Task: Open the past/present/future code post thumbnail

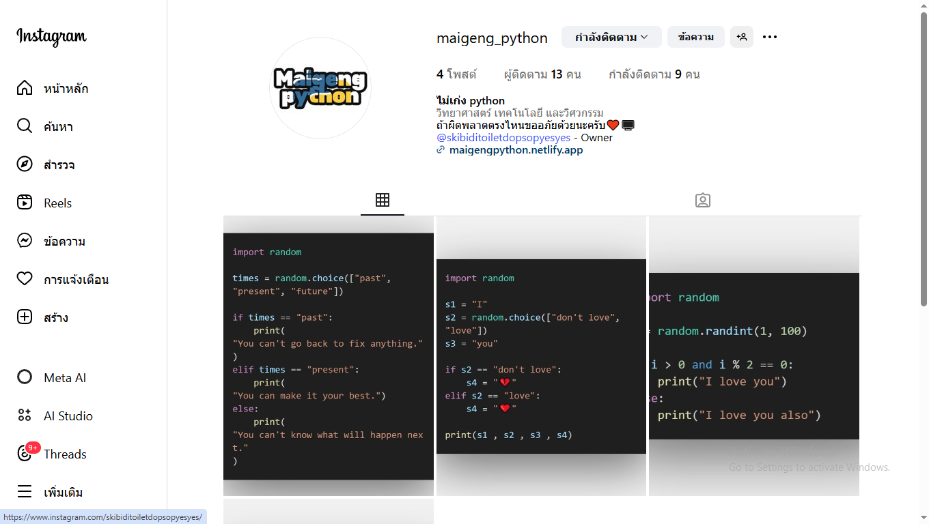Action: [x=329, y=356]
